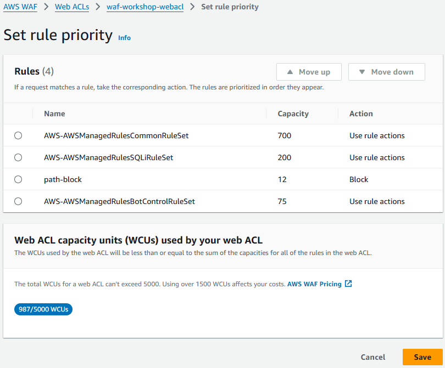The image size is (445, 368).
Task: Click the 987/5000 WCUs badge
Action: click(x=43, y=309)
